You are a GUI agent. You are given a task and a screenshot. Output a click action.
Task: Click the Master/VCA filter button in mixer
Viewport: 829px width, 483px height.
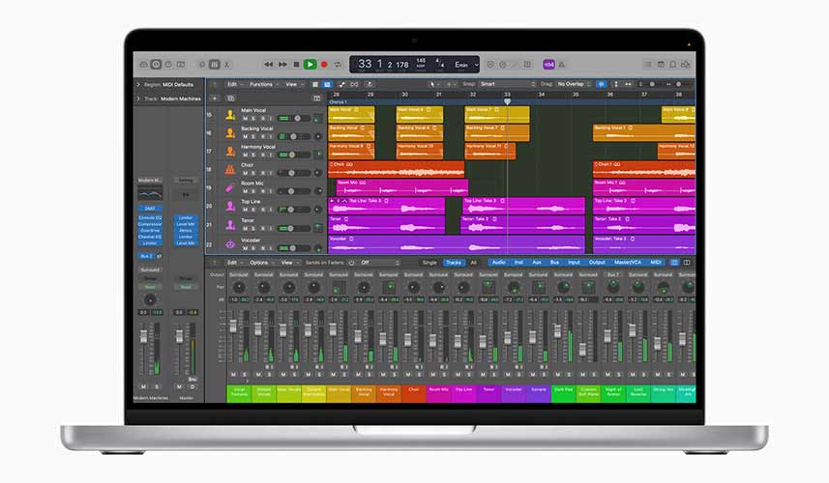pyautogui.click(x=628, y=262)
